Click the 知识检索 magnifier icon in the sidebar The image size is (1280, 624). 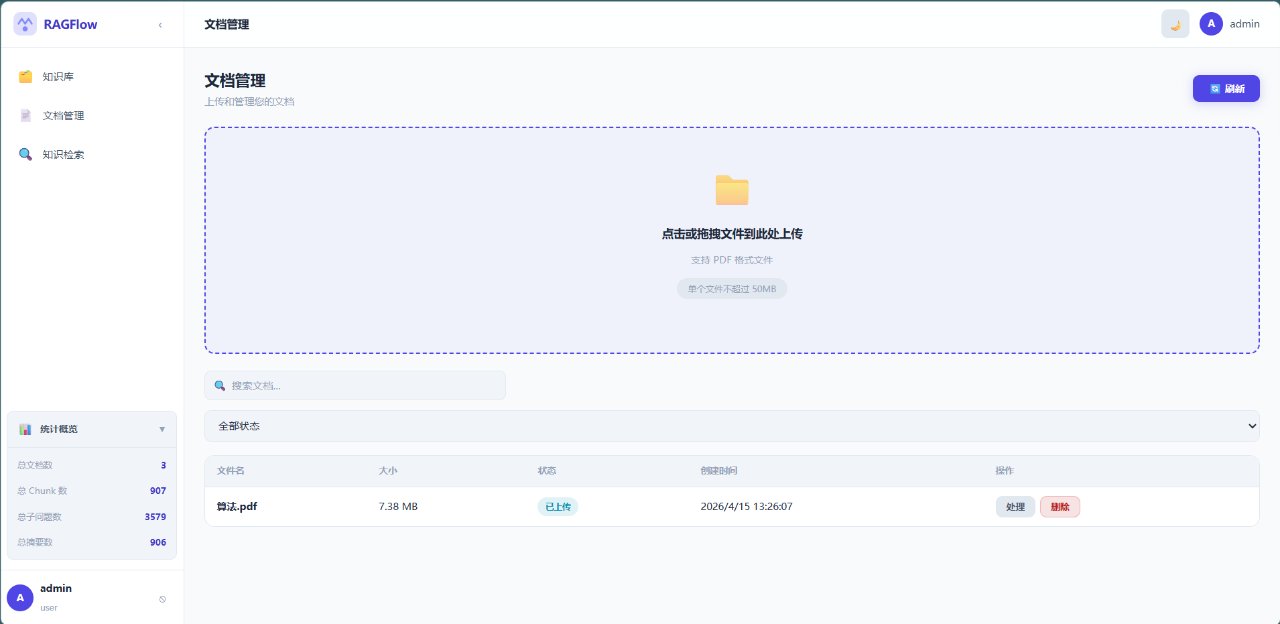(25, 155)
